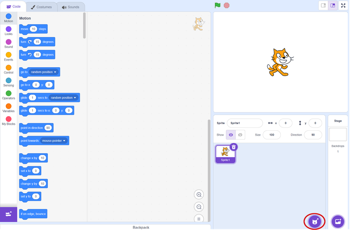Open the point towards mouse-pointer dropdown
The image size is (351, 230).
coord(55,141)
